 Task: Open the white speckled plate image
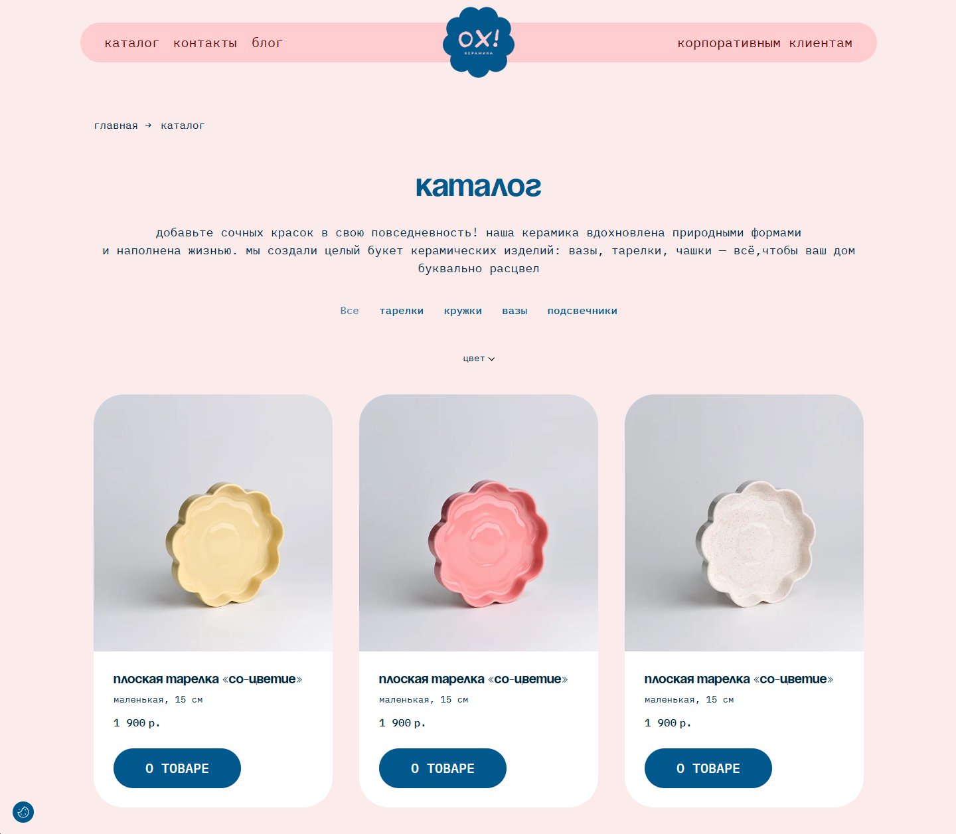point(744,523)
